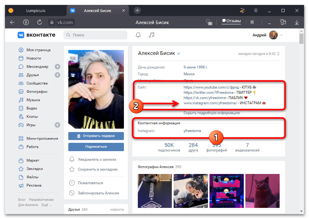Open the 7 видеозаписей counter
This screenshot has width=309, height=219.
point(247,147)
